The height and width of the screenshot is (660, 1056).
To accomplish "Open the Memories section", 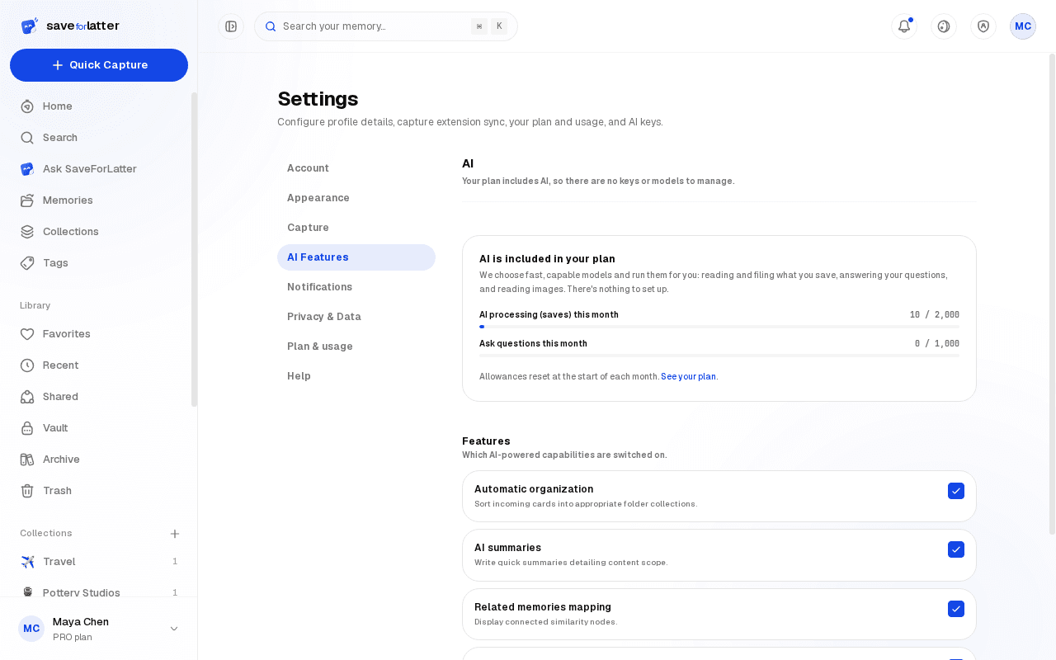I will coord(99,200).
